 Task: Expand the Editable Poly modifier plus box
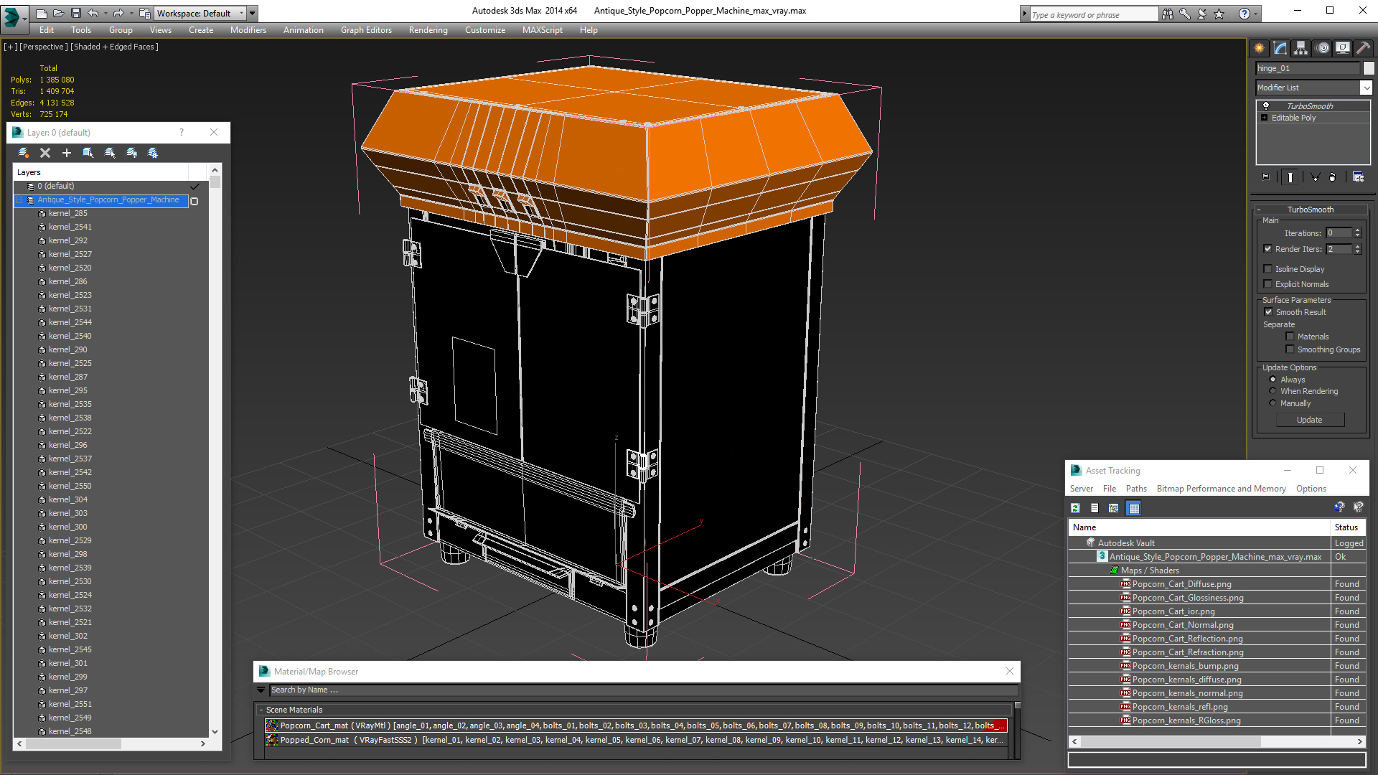click(1265, 118)
